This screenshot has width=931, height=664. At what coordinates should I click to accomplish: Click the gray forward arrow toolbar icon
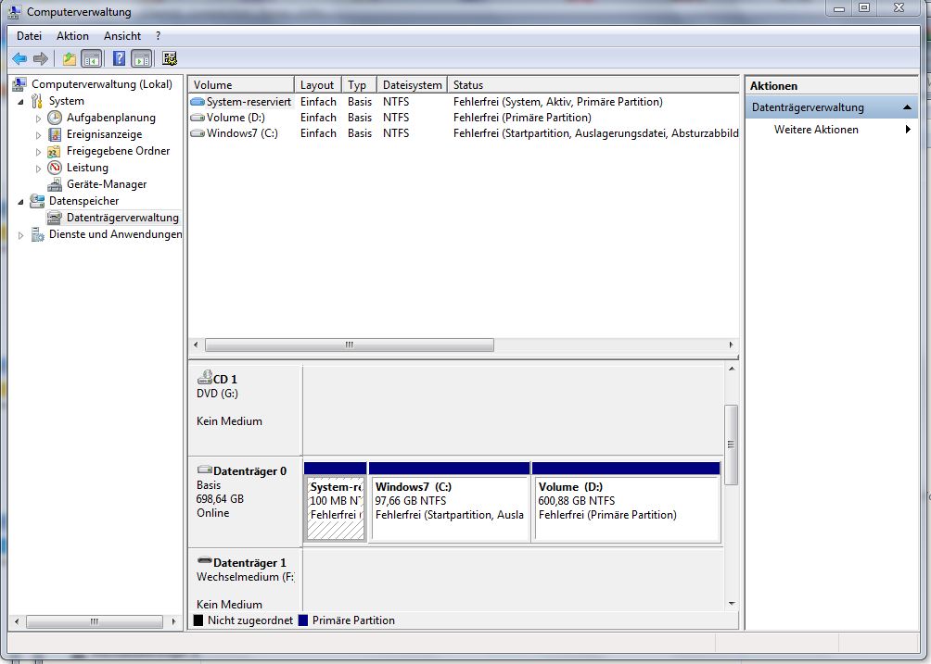pos(41,58)
